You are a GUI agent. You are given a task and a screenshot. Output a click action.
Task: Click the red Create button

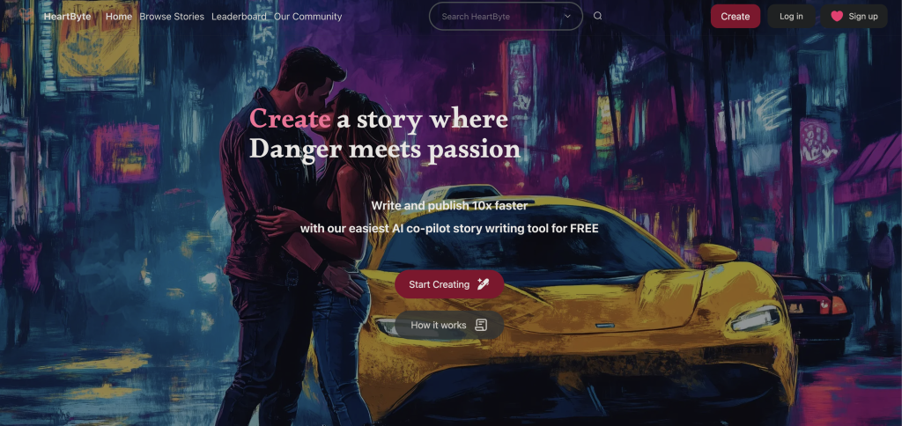tap(736, 16)
